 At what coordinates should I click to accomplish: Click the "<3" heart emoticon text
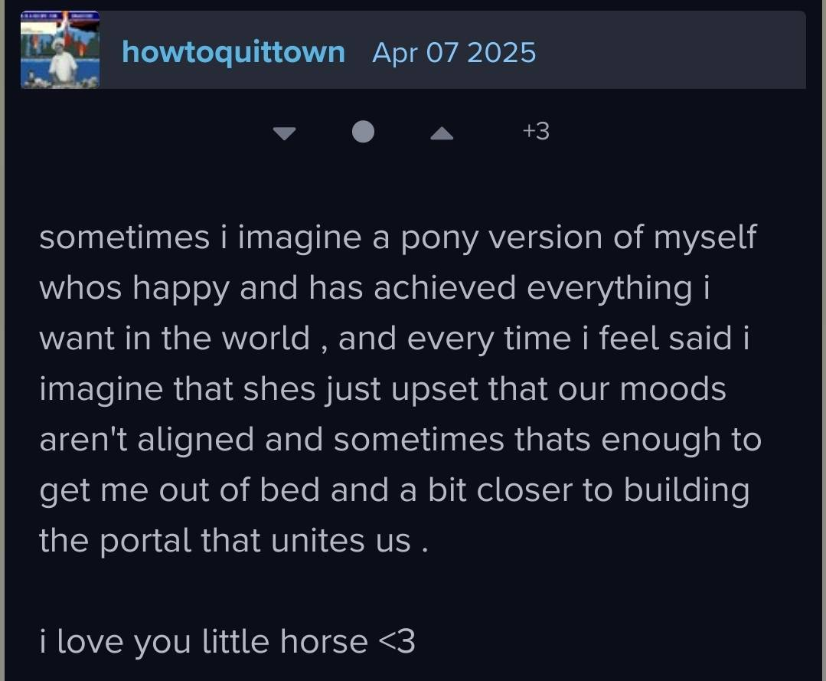point(397,641)
